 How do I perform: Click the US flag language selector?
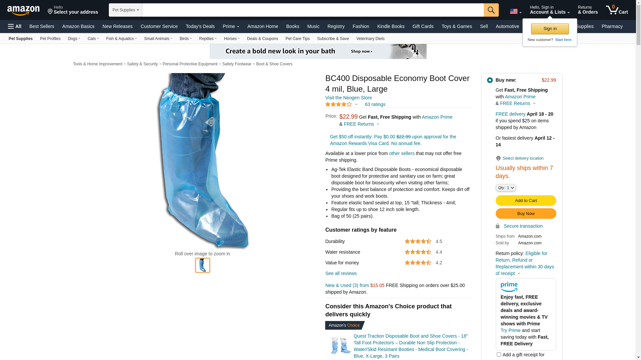coord(515,12)
